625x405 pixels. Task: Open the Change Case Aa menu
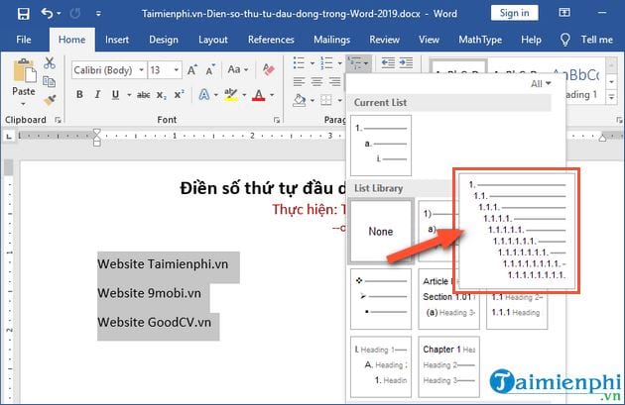(237, 69)
